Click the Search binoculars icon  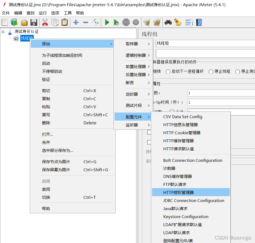point(168,22)
